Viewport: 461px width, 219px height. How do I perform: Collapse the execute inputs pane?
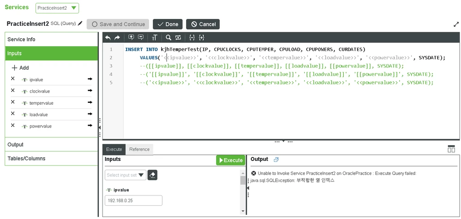[248, 188]
